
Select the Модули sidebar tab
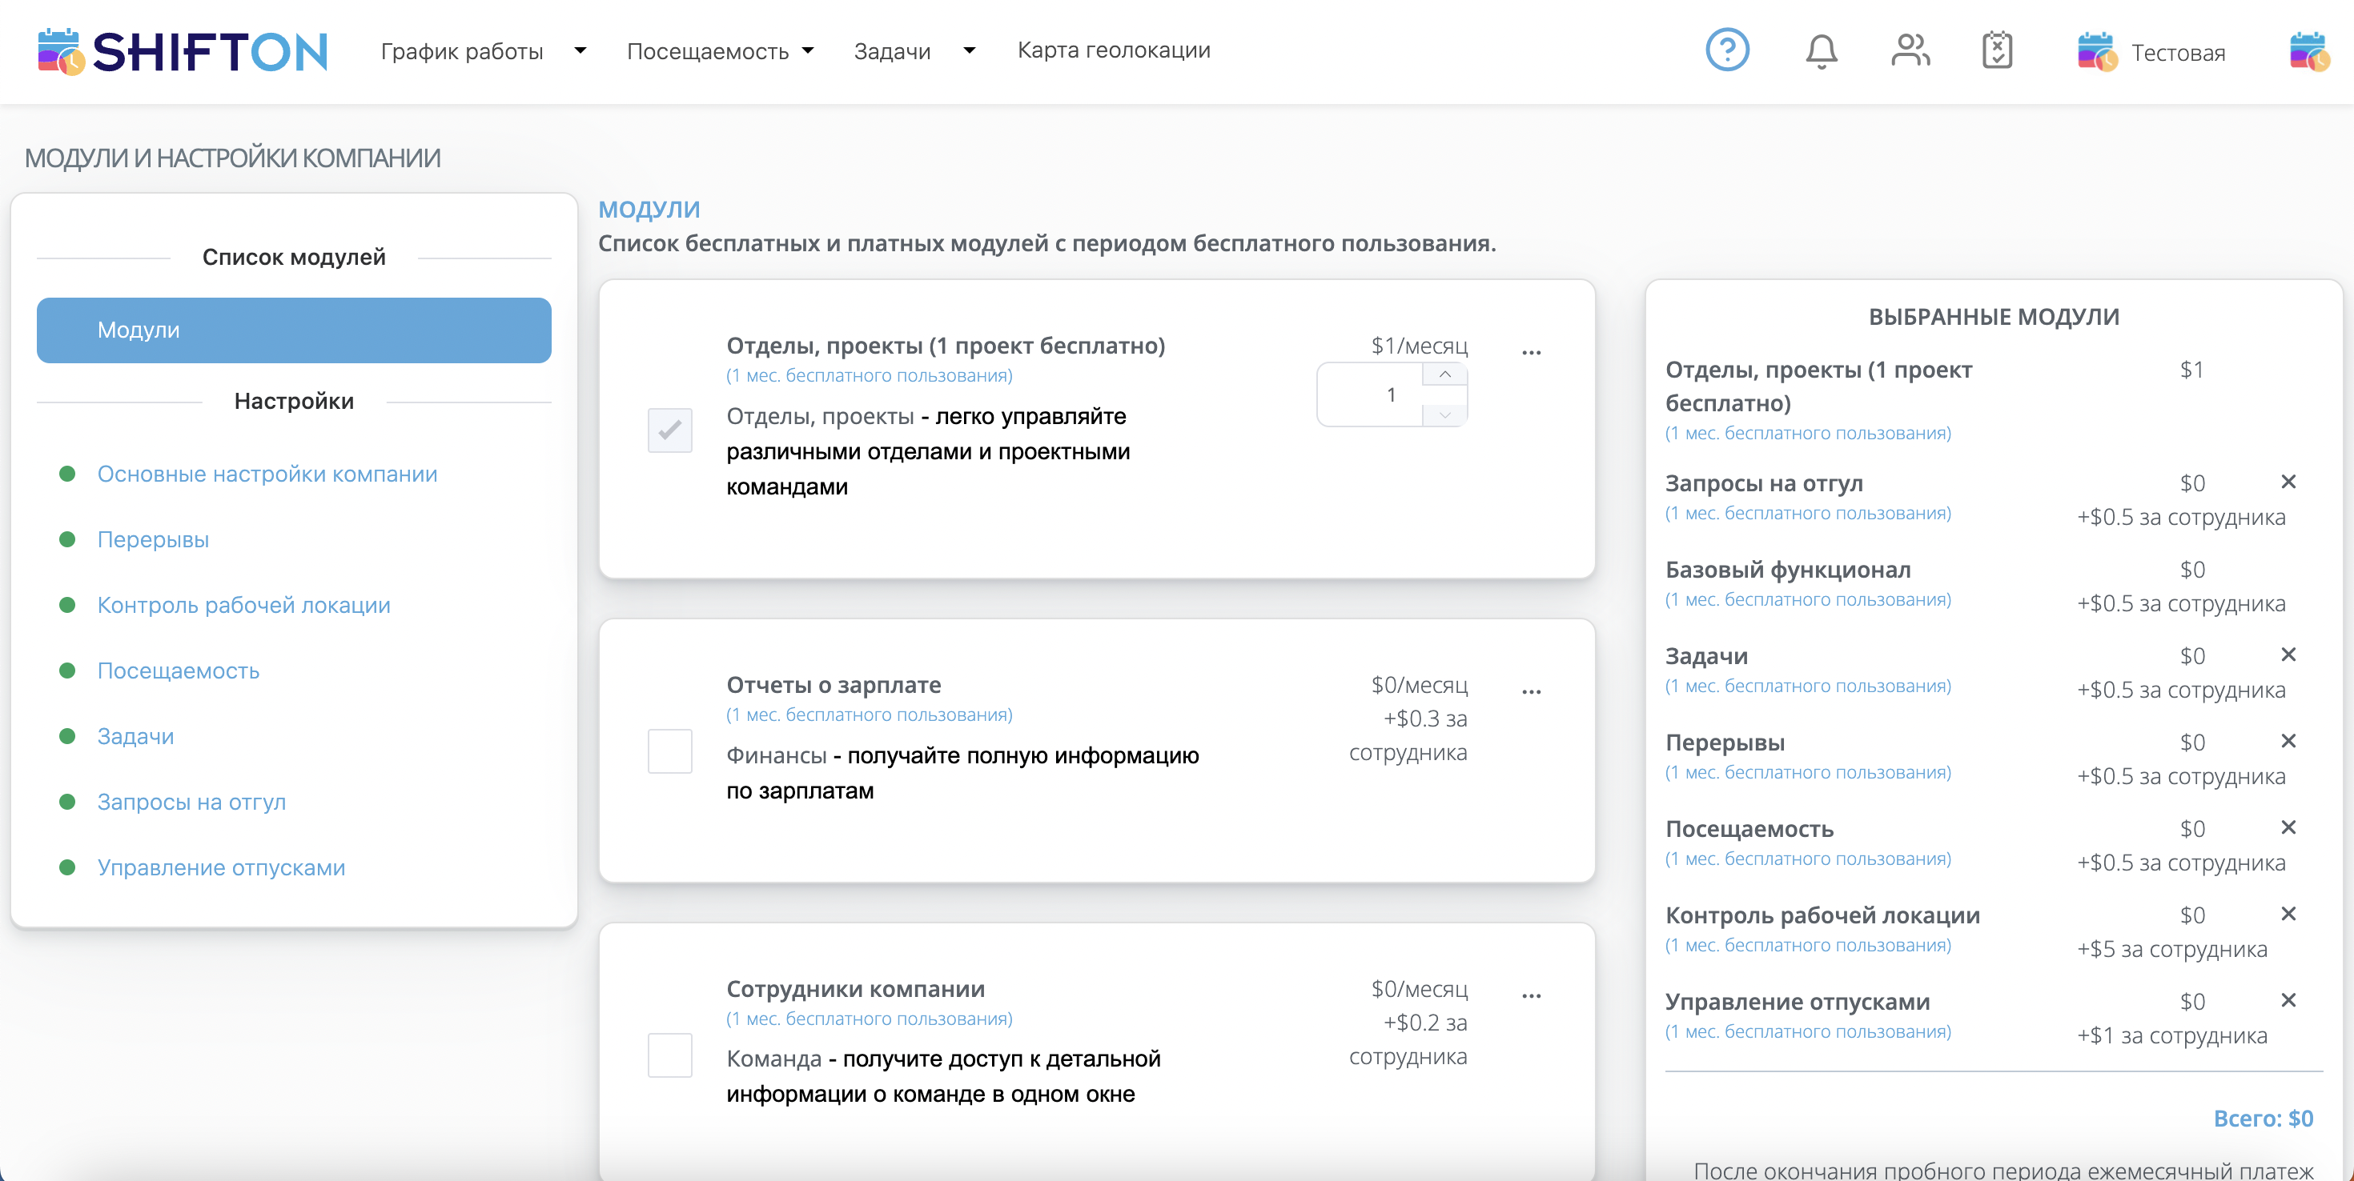(295, 330)
